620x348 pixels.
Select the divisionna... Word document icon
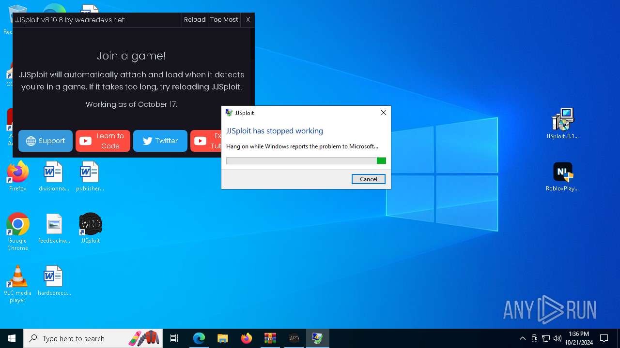54,176
